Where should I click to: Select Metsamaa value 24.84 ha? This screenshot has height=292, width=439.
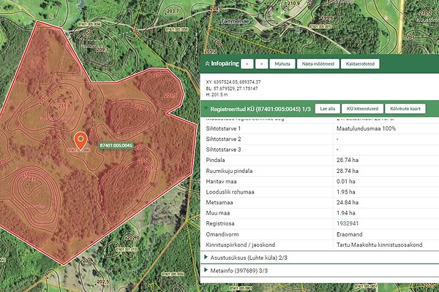(x=348, y=202)
